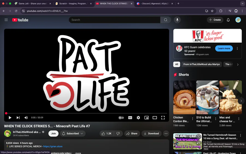Open the YouTube guide hamburger menu
The width and height of the screenshot is (246, 154).
click(6, 20)
